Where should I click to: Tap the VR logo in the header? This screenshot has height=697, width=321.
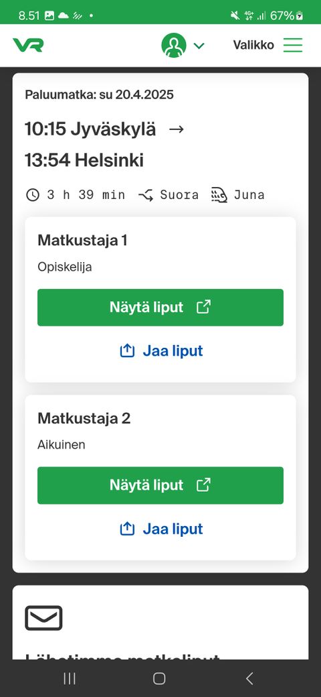pyautogui.click(x=28, y=45)
